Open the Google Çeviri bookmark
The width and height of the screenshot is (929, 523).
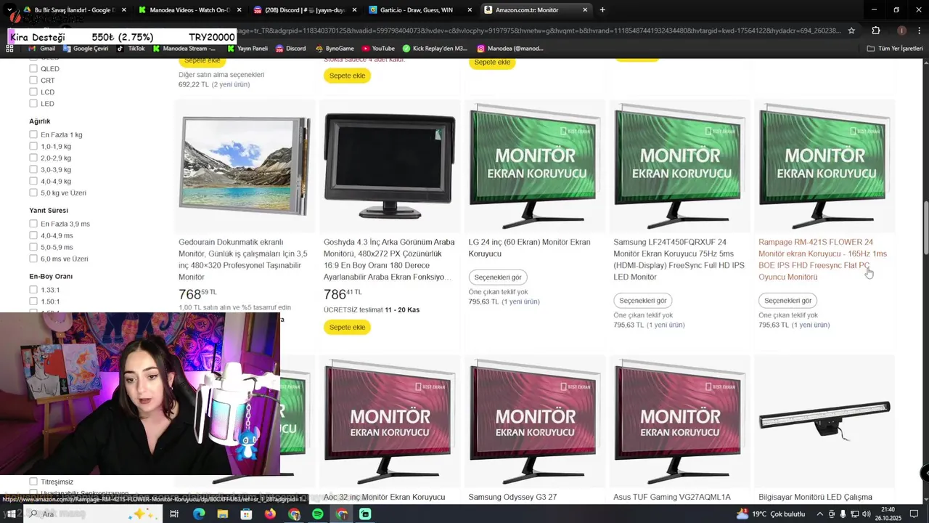coord(86,49)
